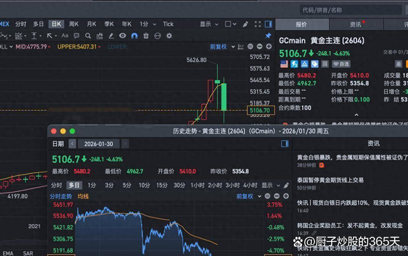Add a speech bubble comment on chart
This screenshot has width=408, height=256.
click(76, 36)
